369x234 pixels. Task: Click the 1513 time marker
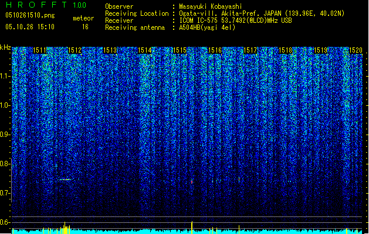pos(110,50)
